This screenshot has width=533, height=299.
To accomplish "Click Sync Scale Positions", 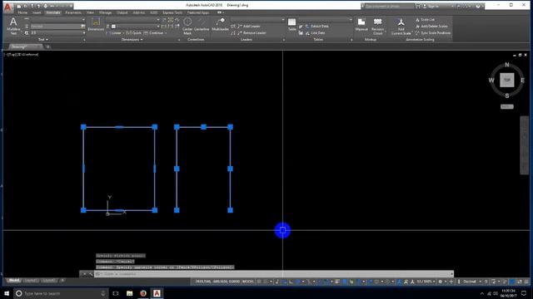I will 433,33.
